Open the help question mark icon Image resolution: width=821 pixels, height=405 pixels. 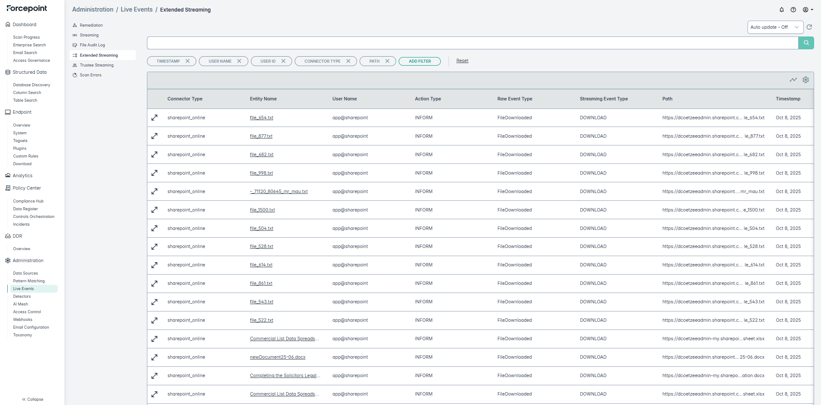click(x=793, y=10)
